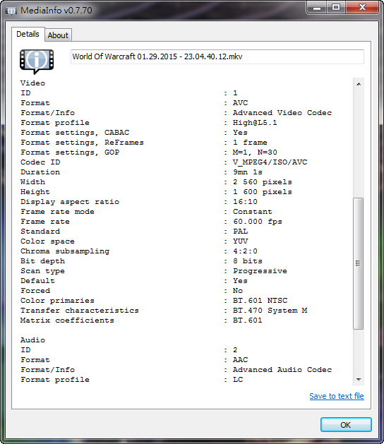
Task: Click the MediaInfo film strip logo icon
Action: pos(37,61)
